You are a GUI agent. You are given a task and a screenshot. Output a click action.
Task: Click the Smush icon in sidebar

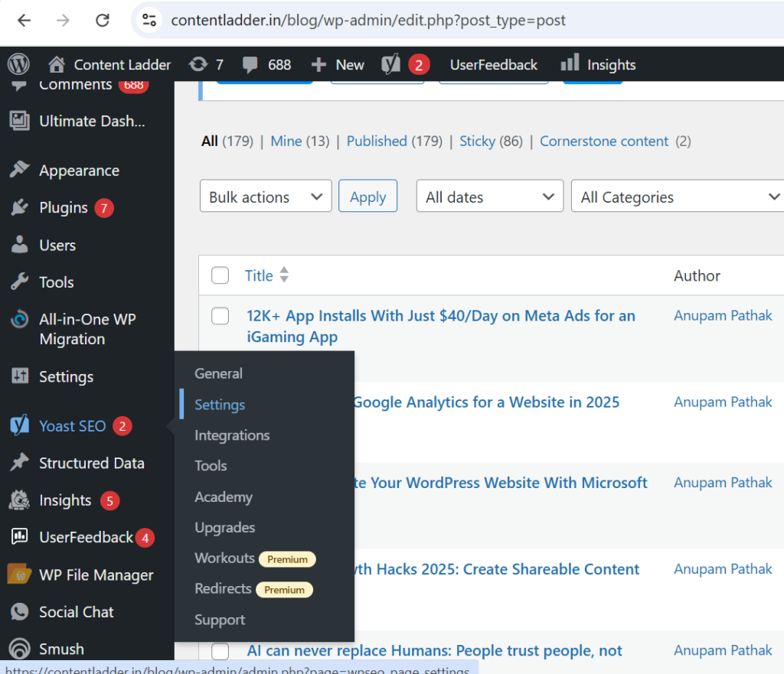point(19,649)
